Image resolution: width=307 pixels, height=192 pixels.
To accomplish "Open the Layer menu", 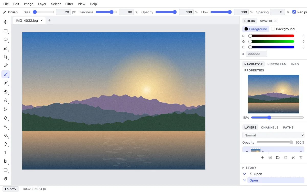I will (x=42, y=4).
